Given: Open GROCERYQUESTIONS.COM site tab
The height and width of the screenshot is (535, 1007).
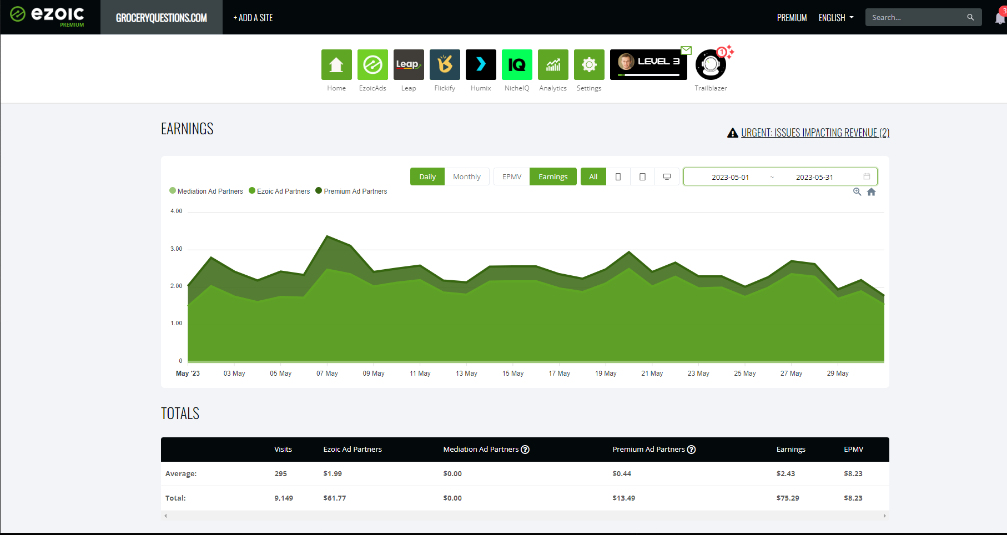Looking at the screenshot, I should pyautogui.click(x=162, y=18).
